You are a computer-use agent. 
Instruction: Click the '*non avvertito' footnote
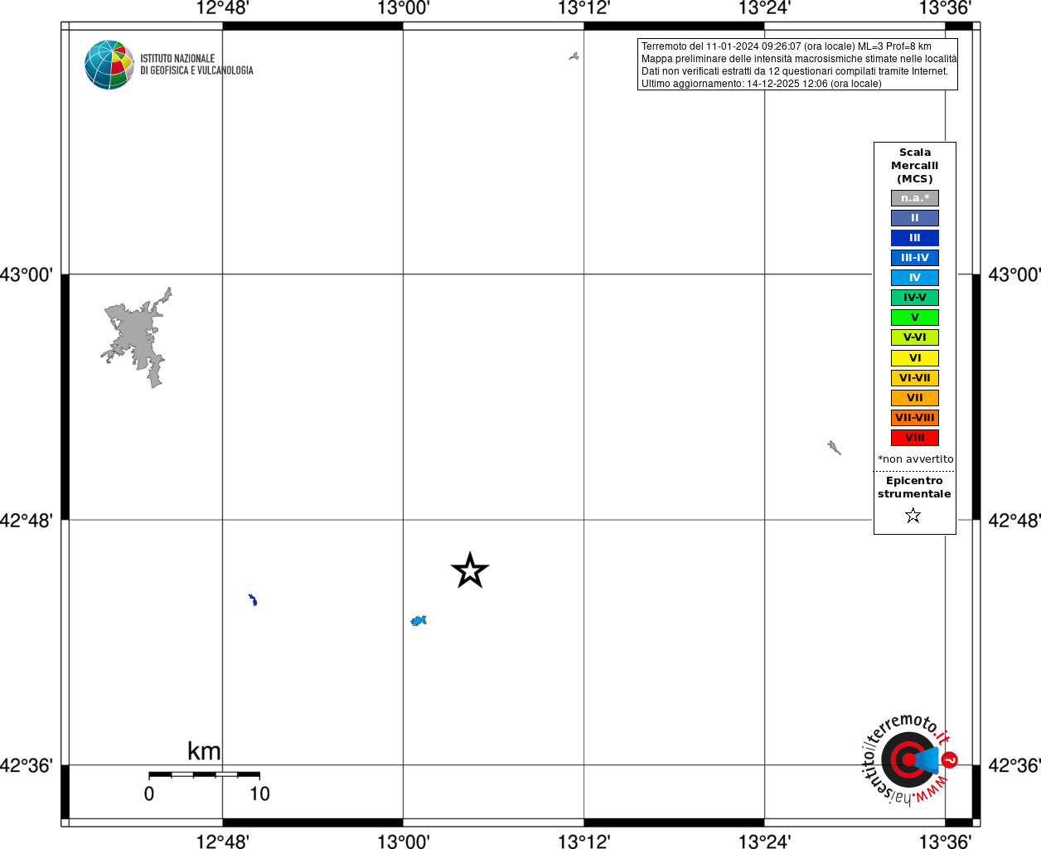point(915,459)
